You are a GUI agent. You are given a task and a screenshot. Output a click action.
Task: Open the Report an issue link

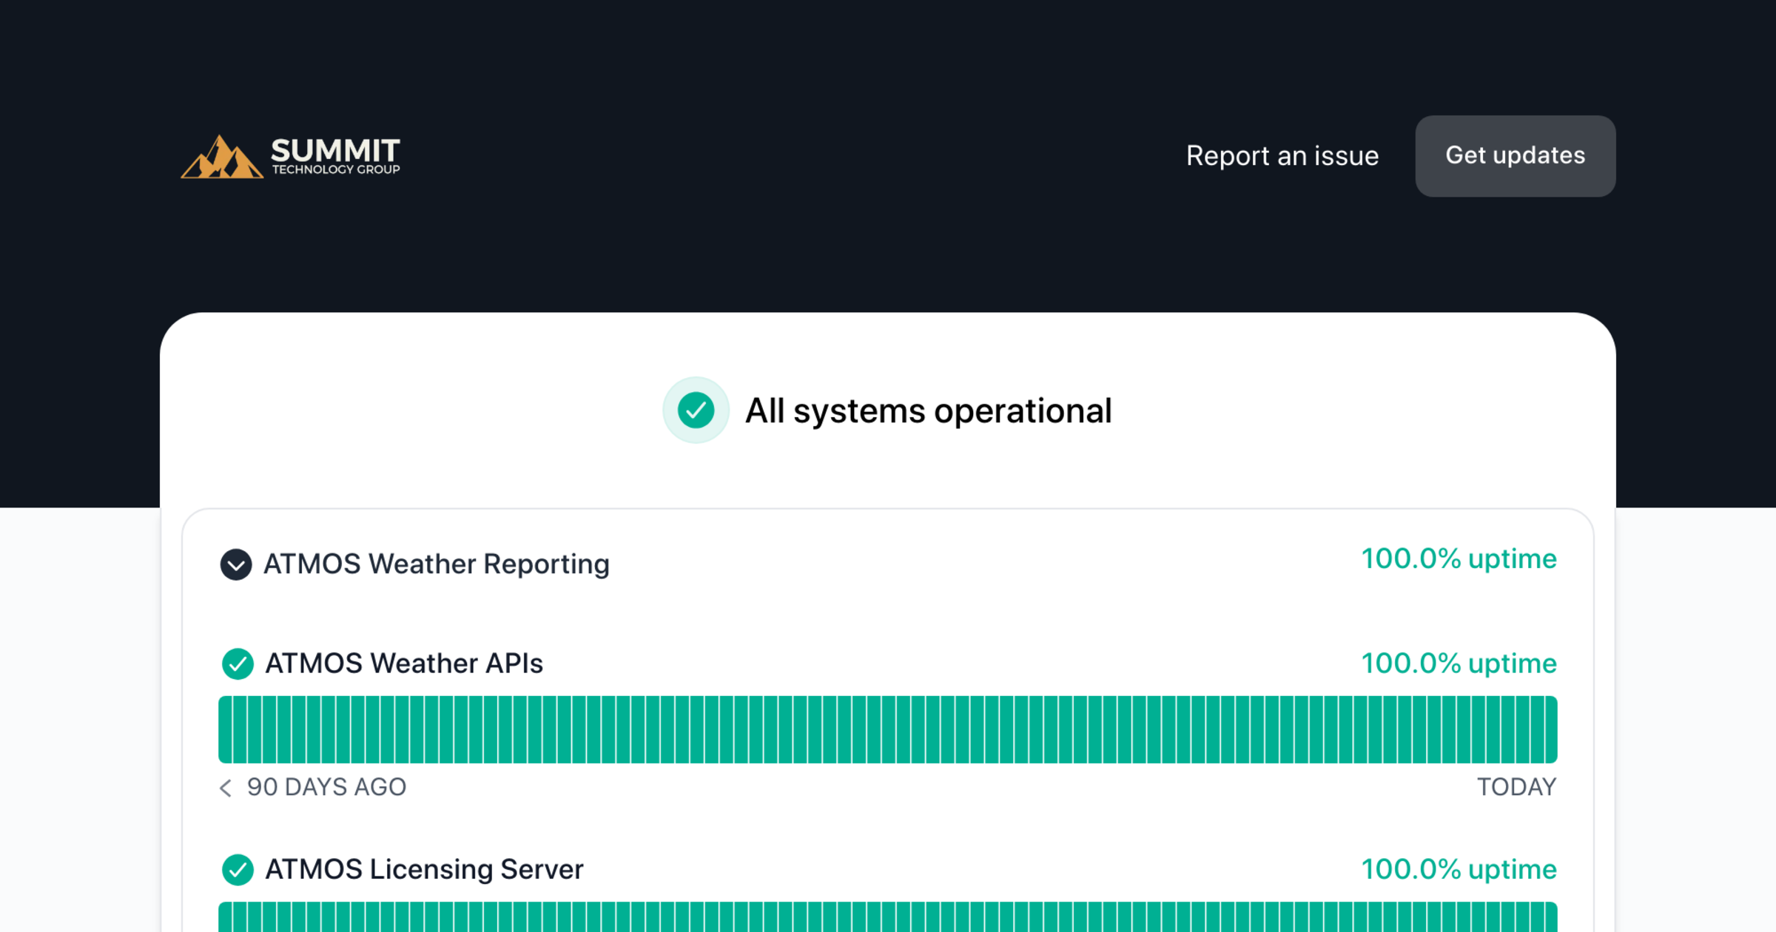(1282, 156)
